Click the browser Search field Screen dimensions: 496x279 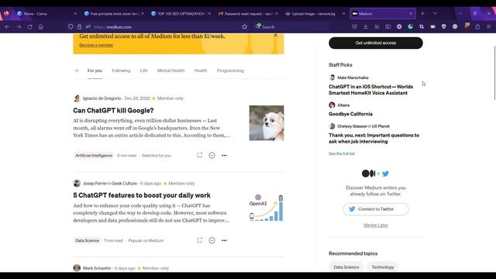291,27
